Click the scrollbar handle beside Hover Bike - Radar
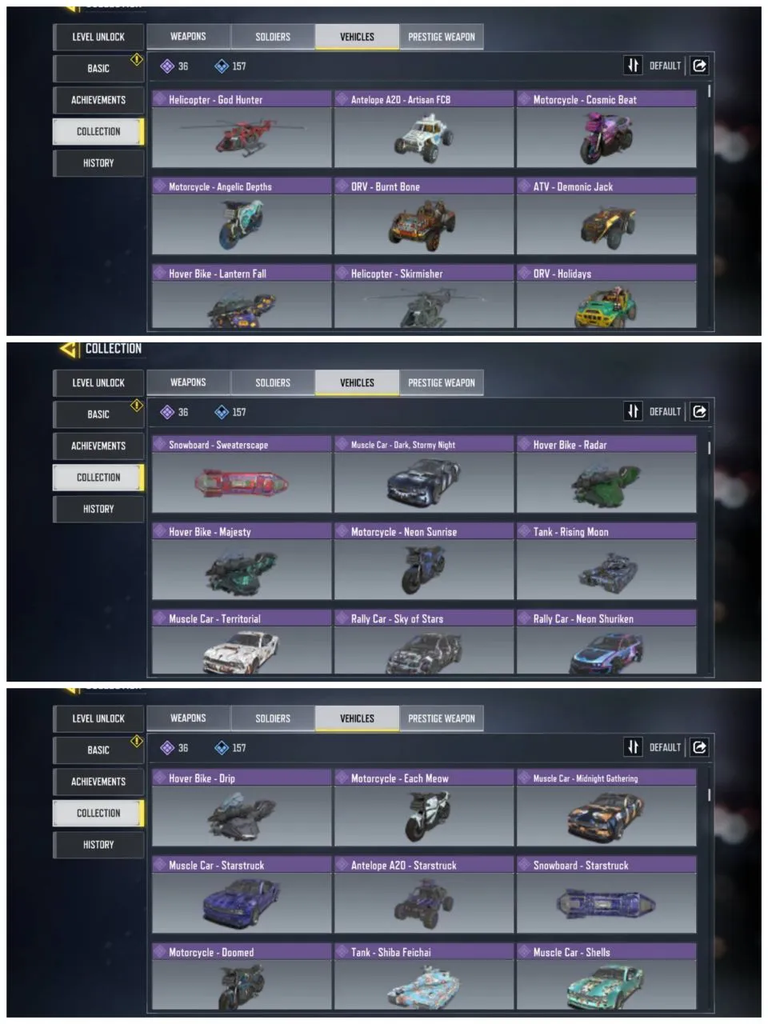 [709, 448]
